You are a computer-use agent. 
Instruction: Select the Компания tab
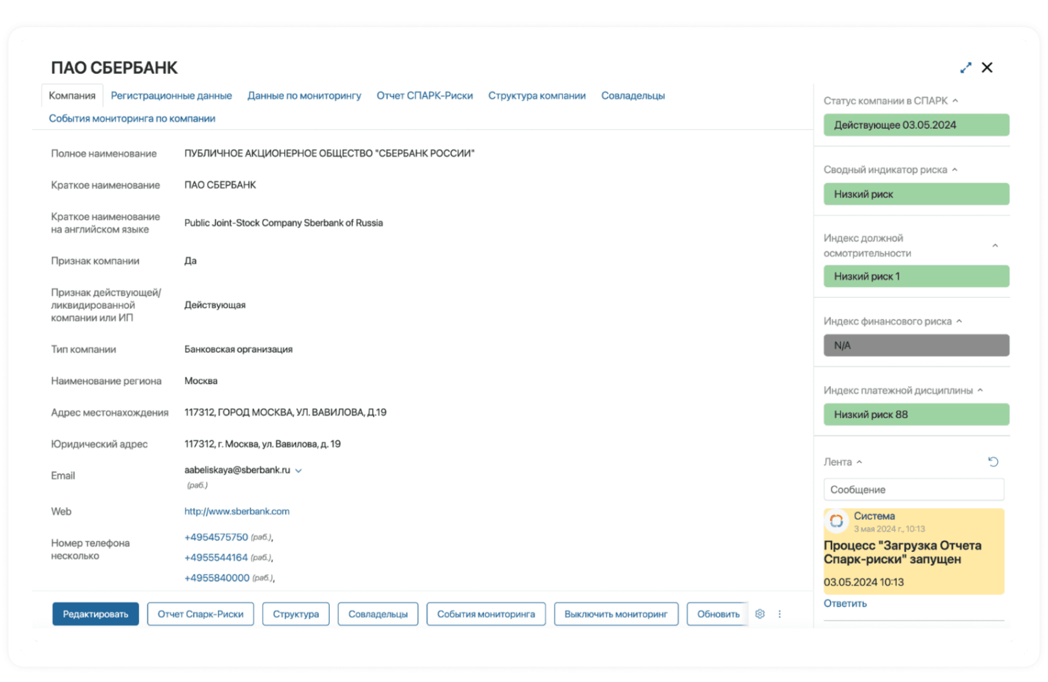click(72, 95)
